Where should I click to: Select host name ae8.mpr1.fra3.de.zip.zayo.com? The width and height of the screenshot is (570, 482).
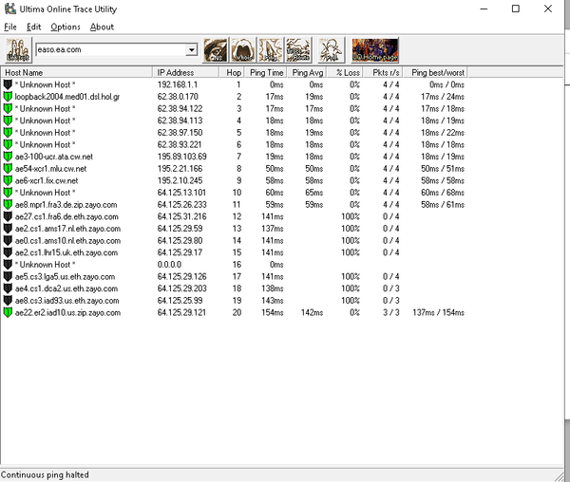point(66,204)
